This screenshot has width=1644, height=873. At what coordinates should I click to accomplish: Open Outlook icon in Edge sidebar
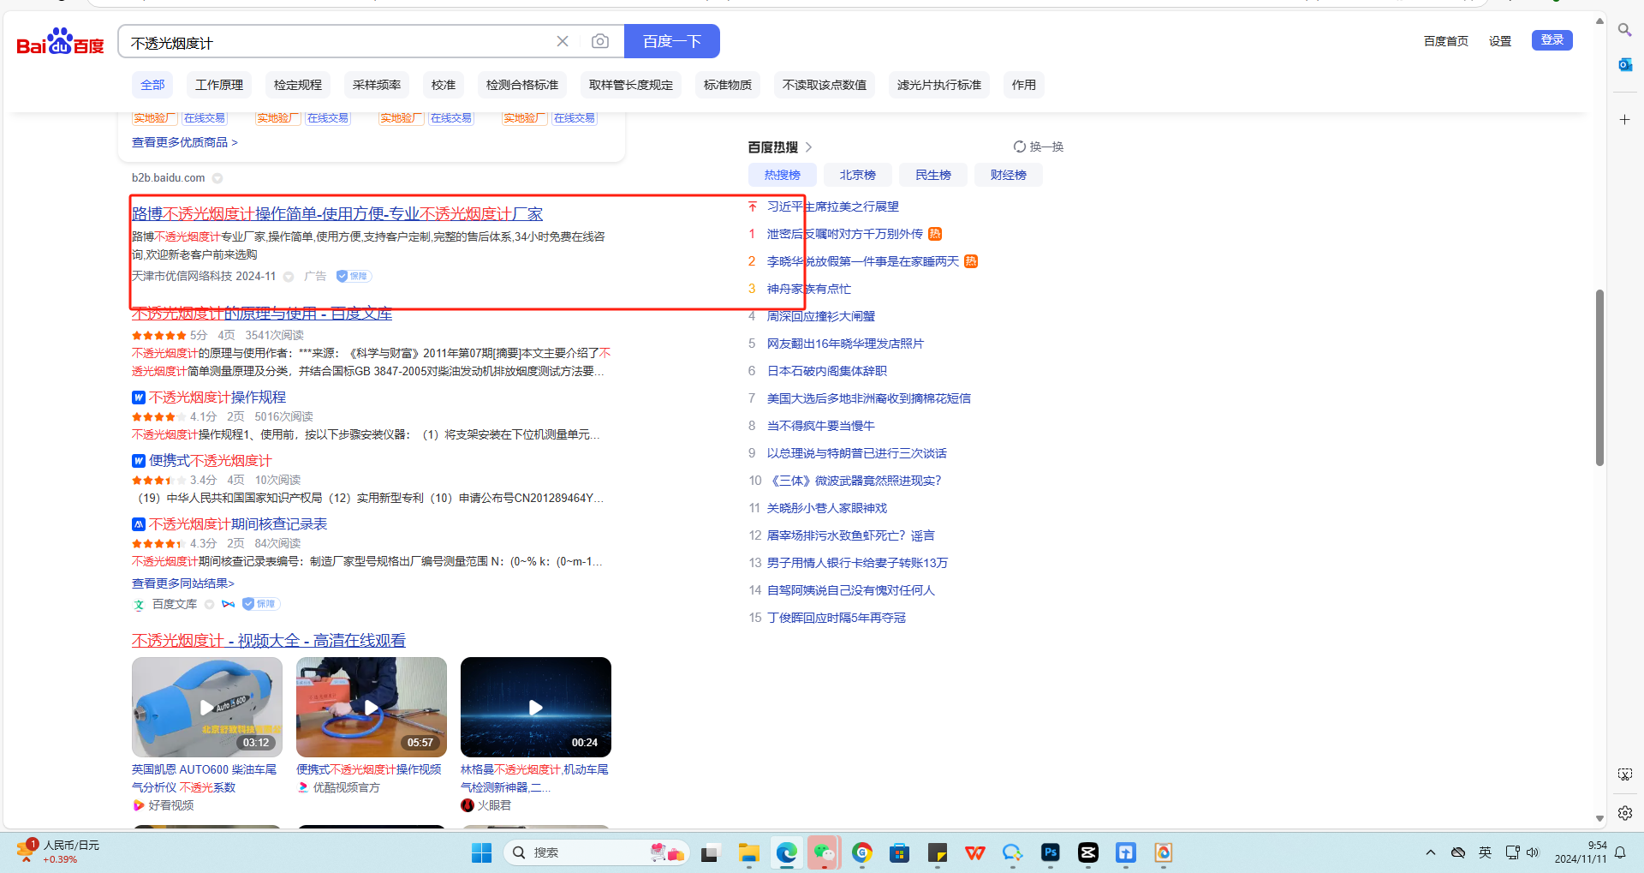click(x=1624, y=64)
